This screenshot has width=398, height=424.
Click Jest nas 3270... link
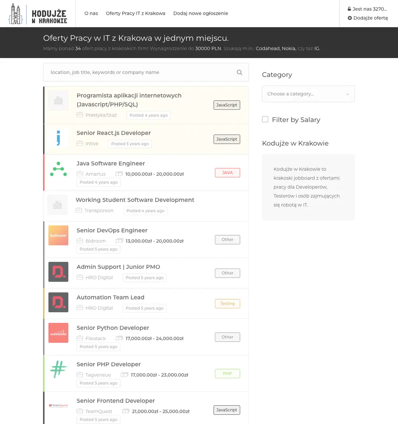tap(367, 9)
